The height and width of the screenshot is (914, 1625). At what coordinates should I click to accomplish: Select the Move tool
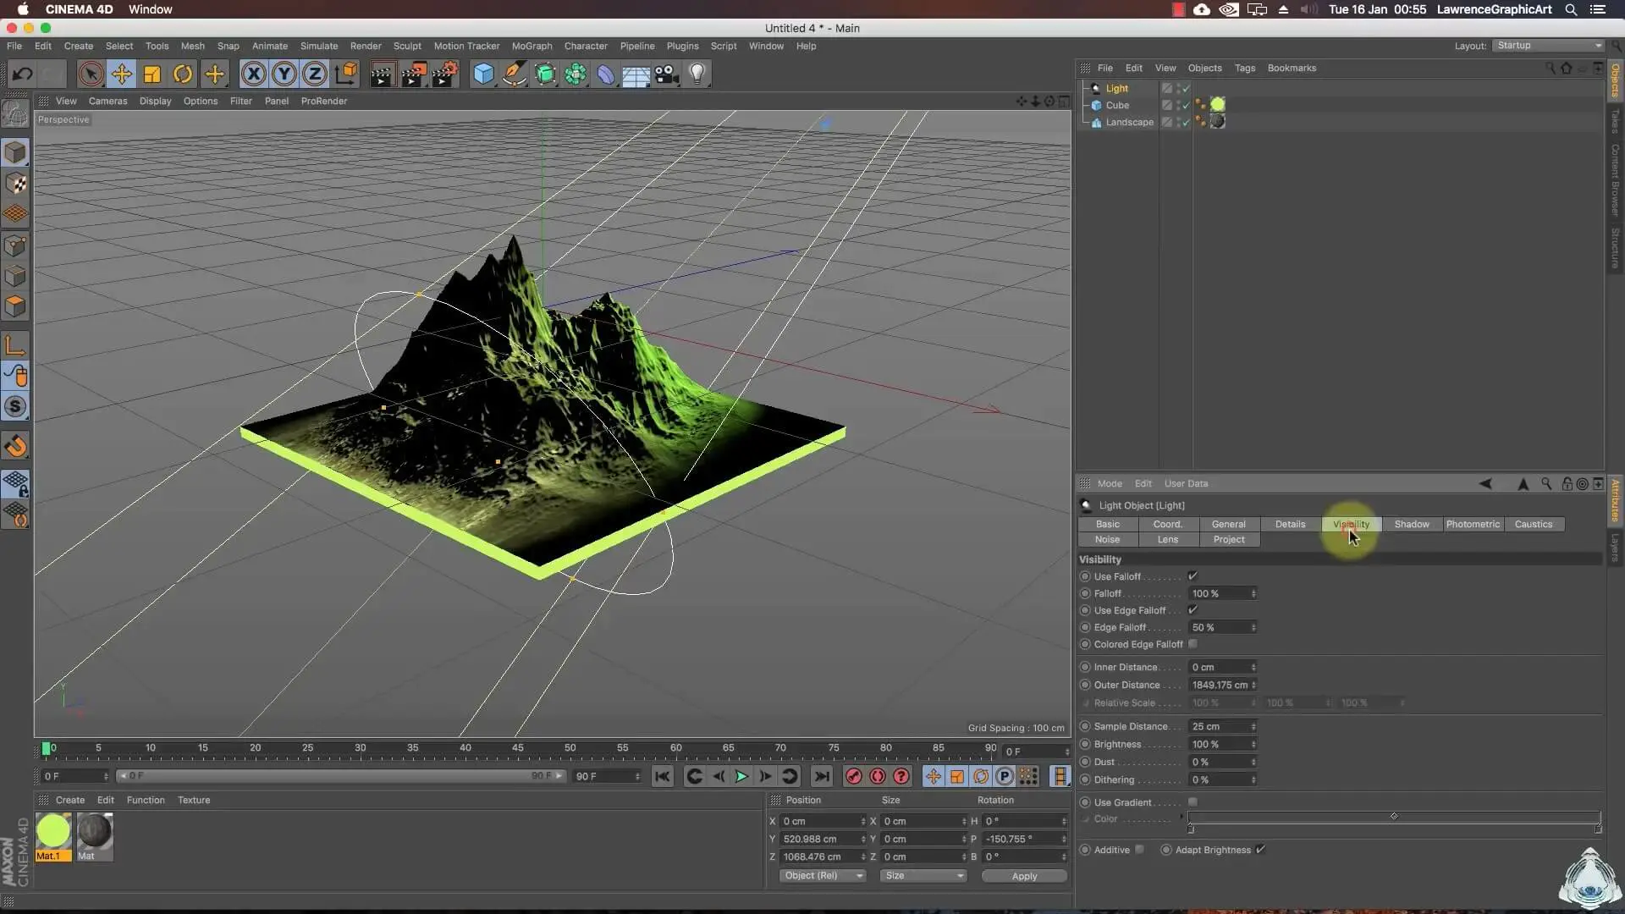[122, 74]
